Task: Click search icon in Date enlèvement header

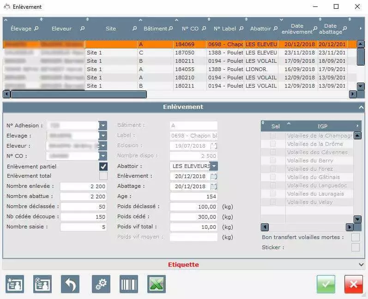Action: pyautogui.click(x=315, y=28)
